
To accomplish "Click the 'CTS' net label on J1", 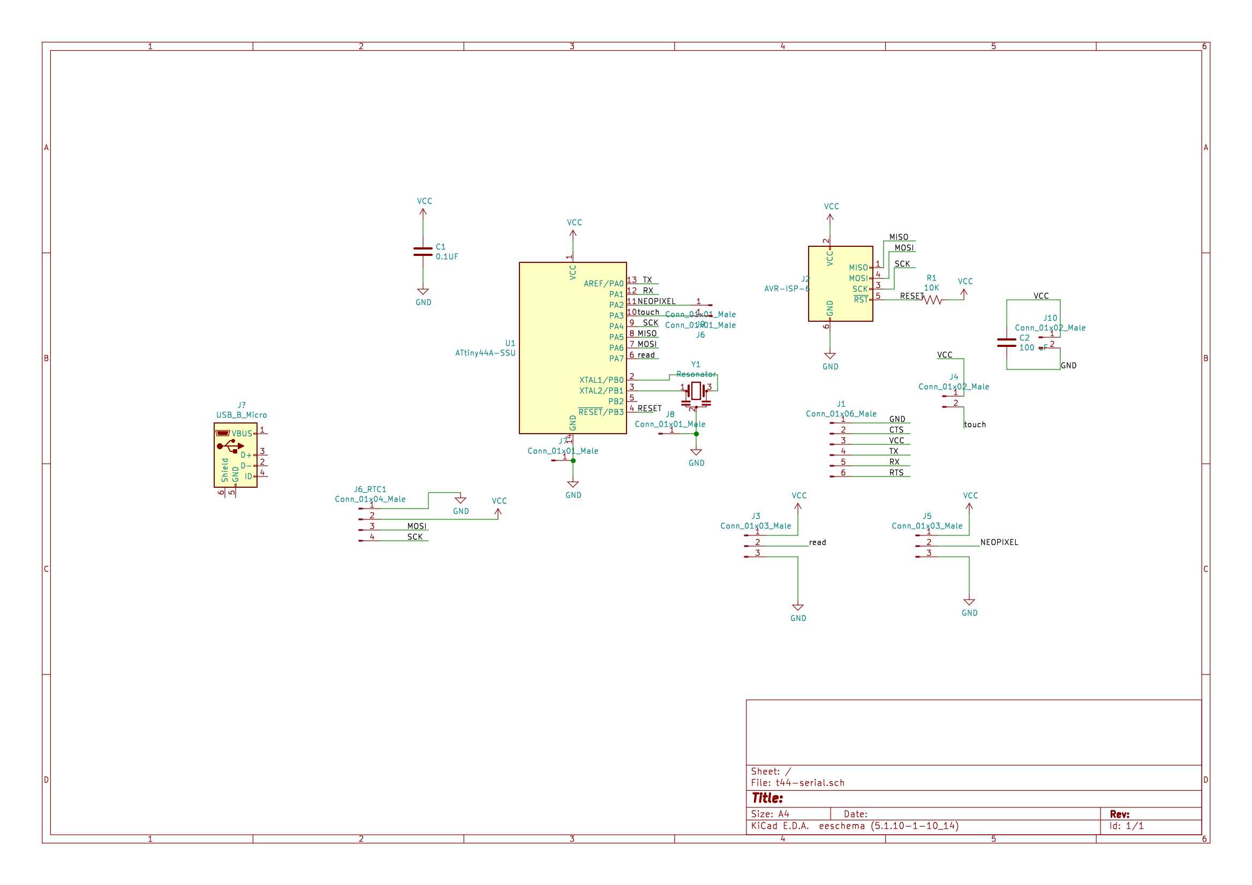I will click(x=896, y=430).
